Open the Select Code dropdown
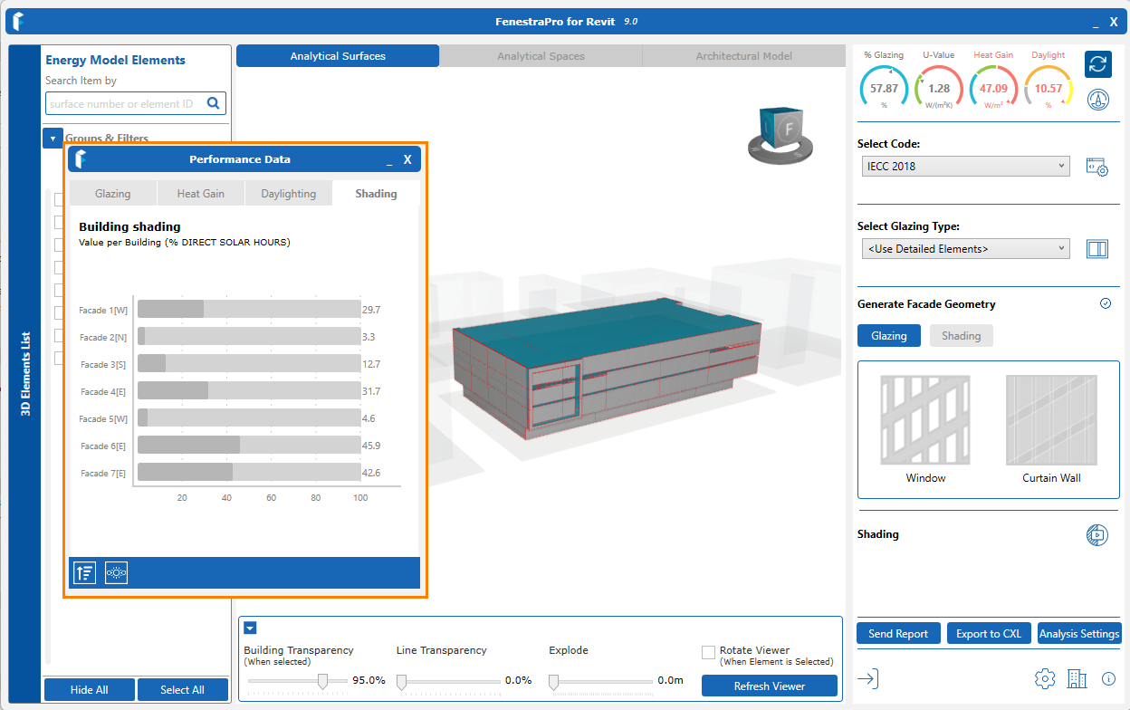Screen dimensions: 1130x710 [x=966, y=167]
